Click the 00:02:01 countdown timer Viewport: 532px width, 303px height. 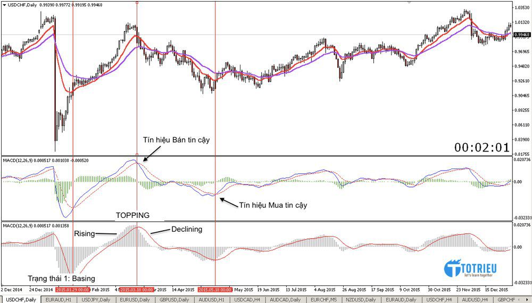coord(481,147)
